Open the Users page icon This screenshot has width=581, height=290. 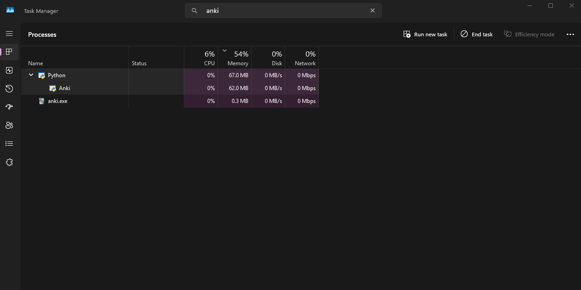[x=9, y=125]
